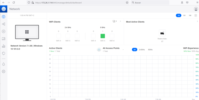Image resolution: width=199 pixels, height=100 pixels.
Task: Open the custom date calendar picker
Action: [x=196, y=15]
